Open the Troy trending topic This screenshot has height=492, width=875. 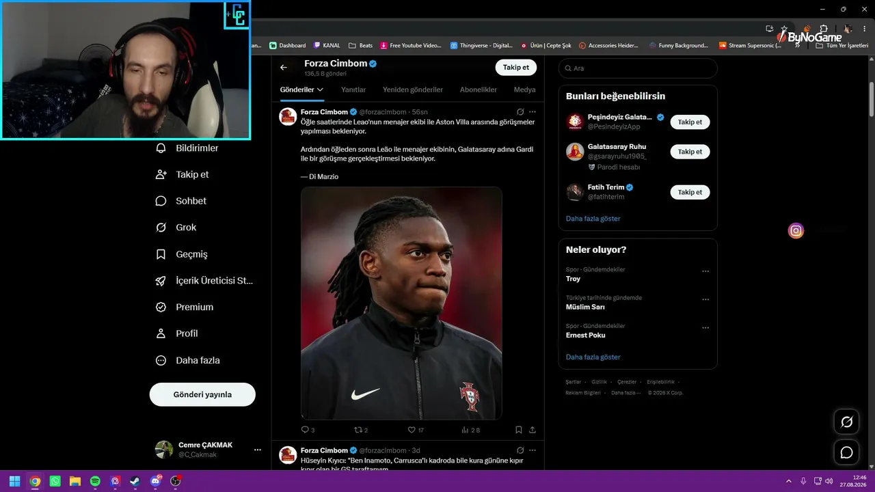(573, 279)
